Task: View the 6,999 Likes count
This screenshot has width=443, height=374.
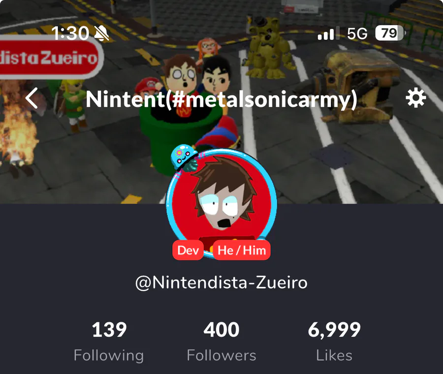Action: pyautogui.click(x=334, y=342)
